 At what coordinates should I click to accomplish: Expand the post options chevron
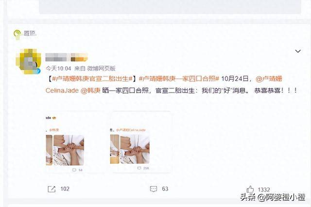298,51
